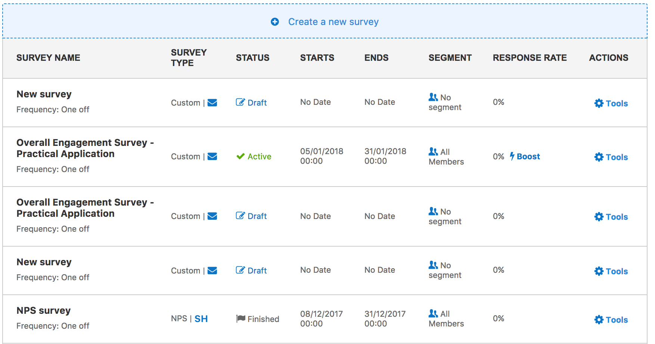Click the Boost link
Screen dimensions: 655x344
point(528,156)
